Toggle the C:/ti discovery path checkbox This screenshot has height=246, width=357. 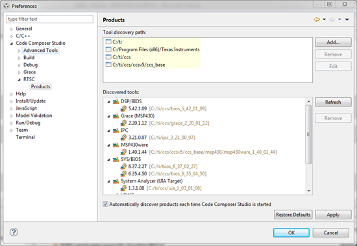(108, 42)
